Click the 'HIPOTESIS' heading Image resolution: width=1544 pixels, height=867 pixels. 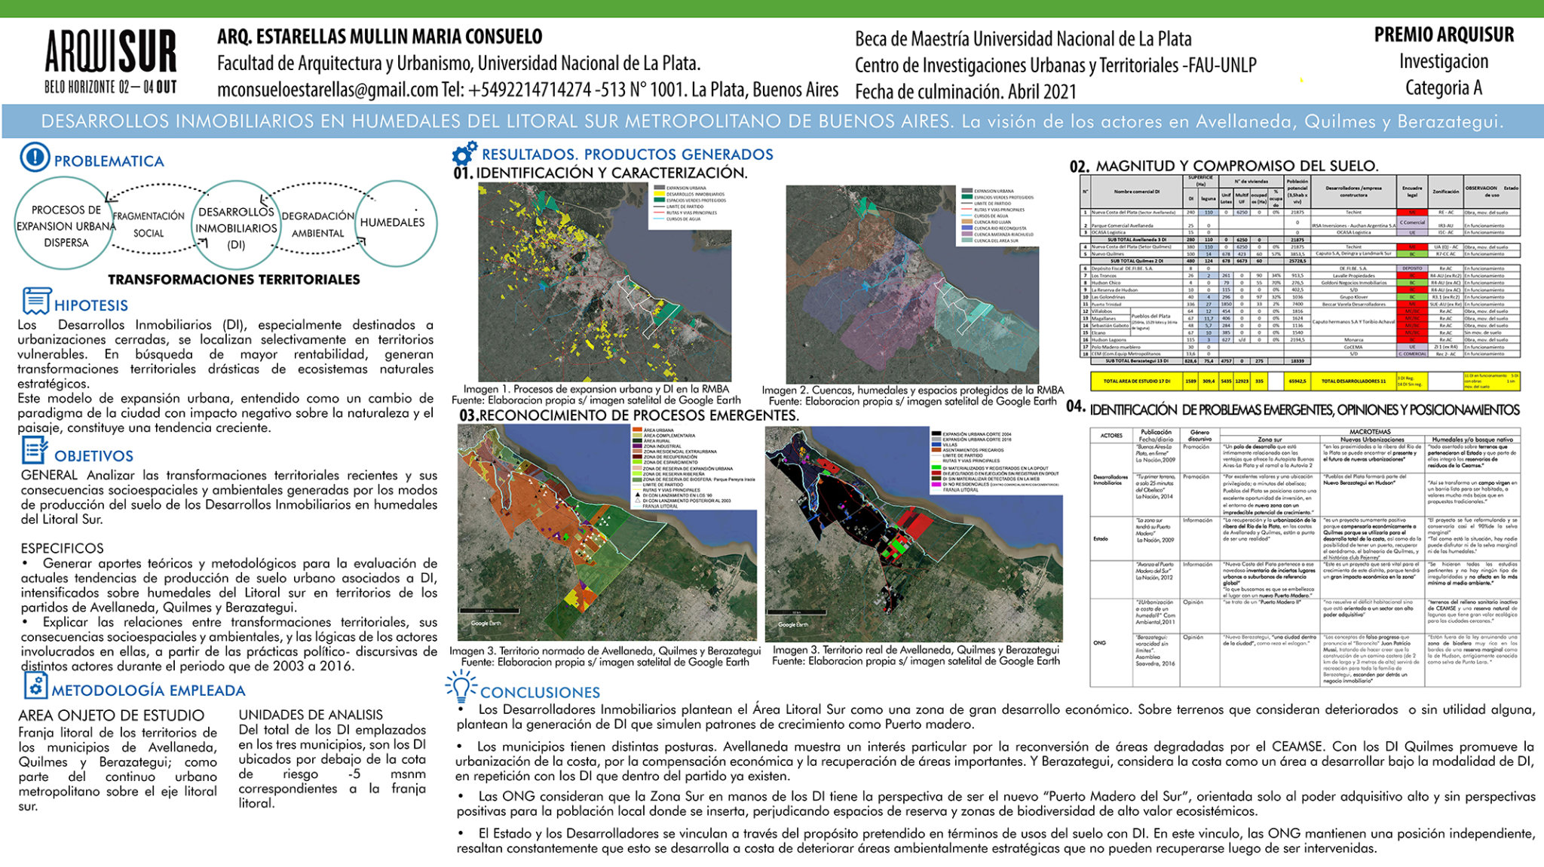pyautogui.click(x=91, y=305)
